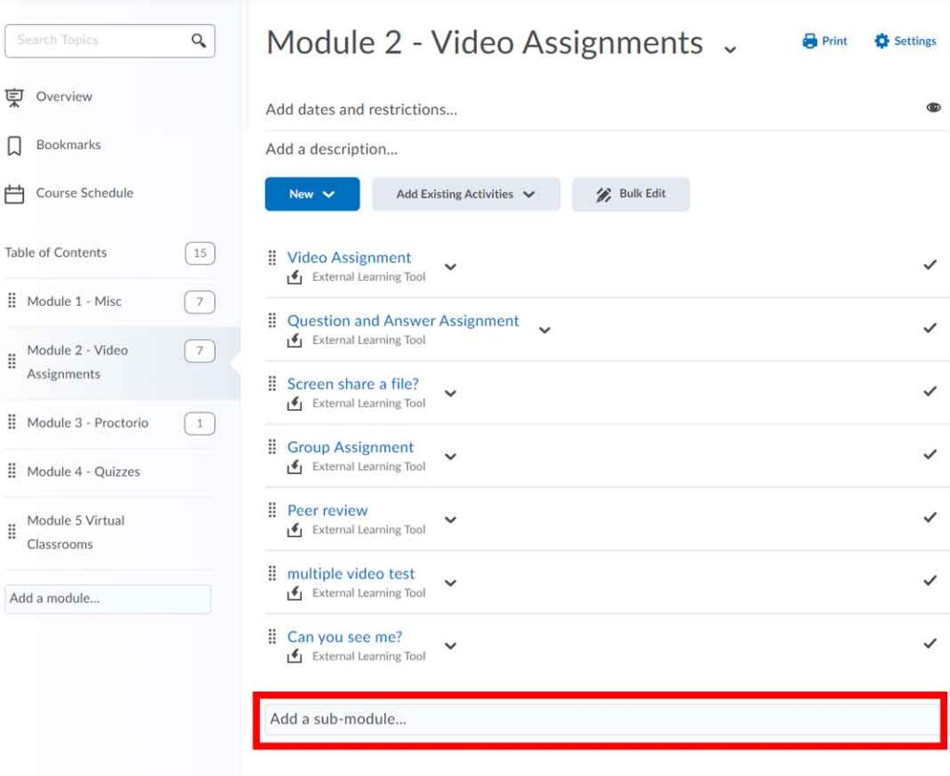Screen dimensions: 950x776
Task: Click the Course Schedule calendar icon
Action: click(15, 194)
